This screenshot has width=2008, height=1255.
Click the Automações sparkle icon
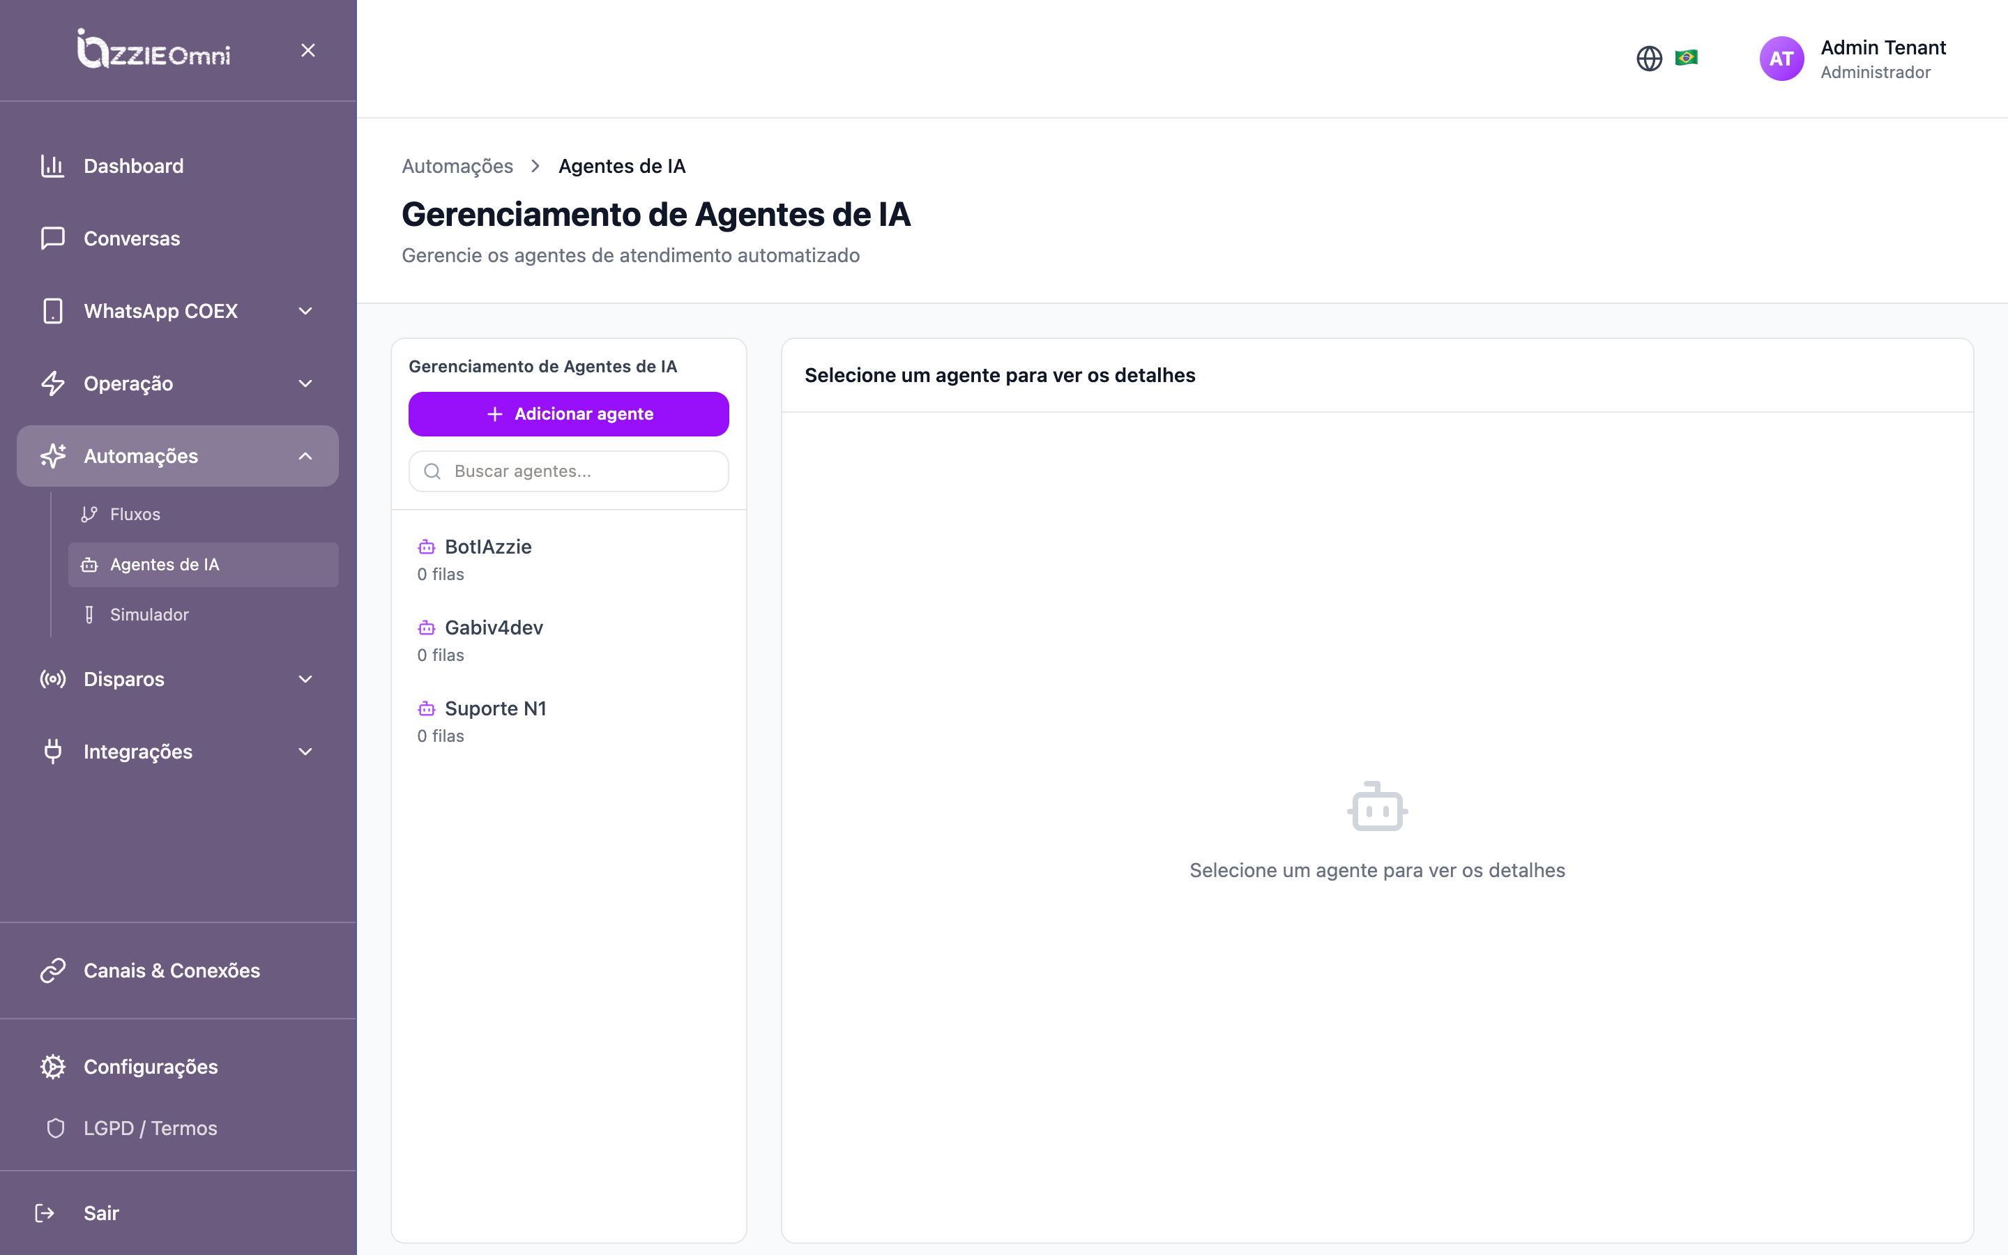[x=52, y=456]
